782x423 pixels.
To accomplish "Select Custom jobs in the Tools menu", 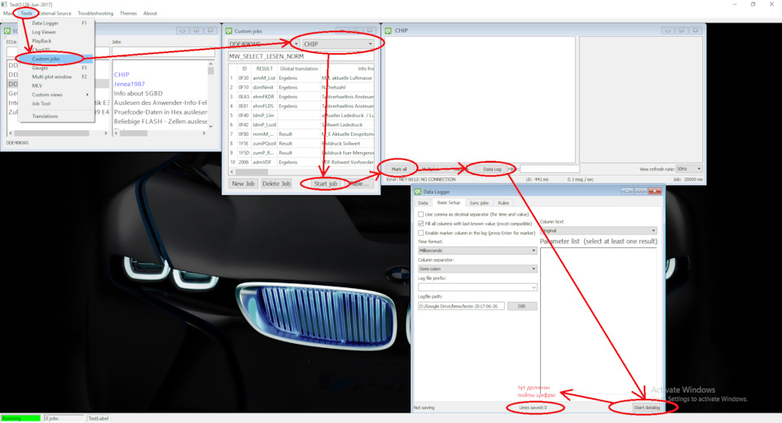I will [x=56, y=59].
